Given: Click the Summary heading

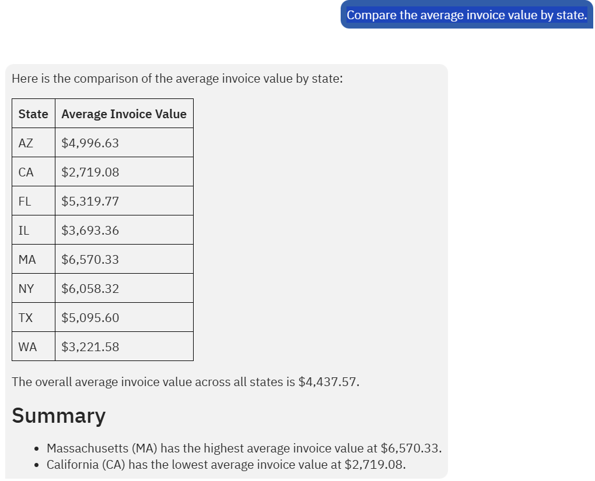Looking at the screenshot, I should coord(59,416).
